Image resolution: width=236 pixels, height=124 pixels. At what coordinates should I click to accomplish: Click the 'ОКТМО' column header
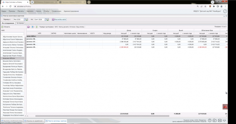pyautogui.click(x=57, y=33)
